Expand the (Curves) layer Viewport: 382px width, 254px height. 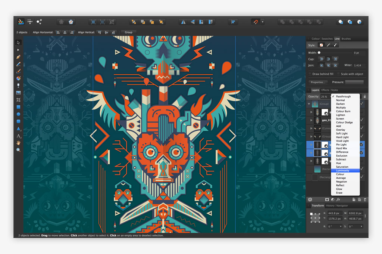click(311, 128)
